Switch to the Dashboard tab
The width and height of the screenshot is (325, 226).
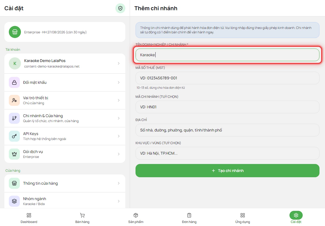pyautogui.click(x=29, y=218)
